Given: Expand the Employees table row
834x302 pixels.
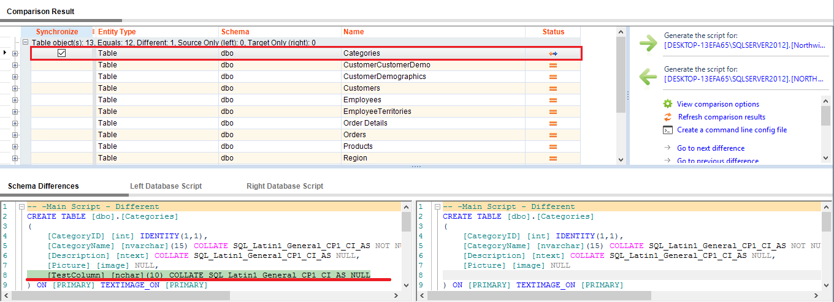Looking at the screenshot, I should [x=15, y=100].
